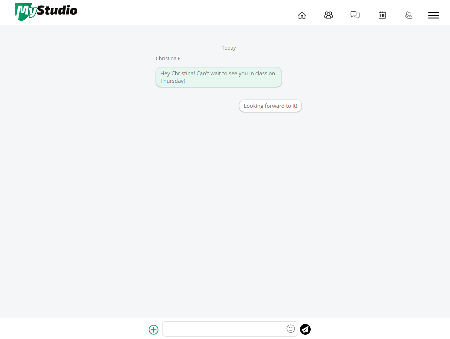The image size is (450, 339).
Task: Click the word 'Thursday!' in the message
Action: (172, 81)
